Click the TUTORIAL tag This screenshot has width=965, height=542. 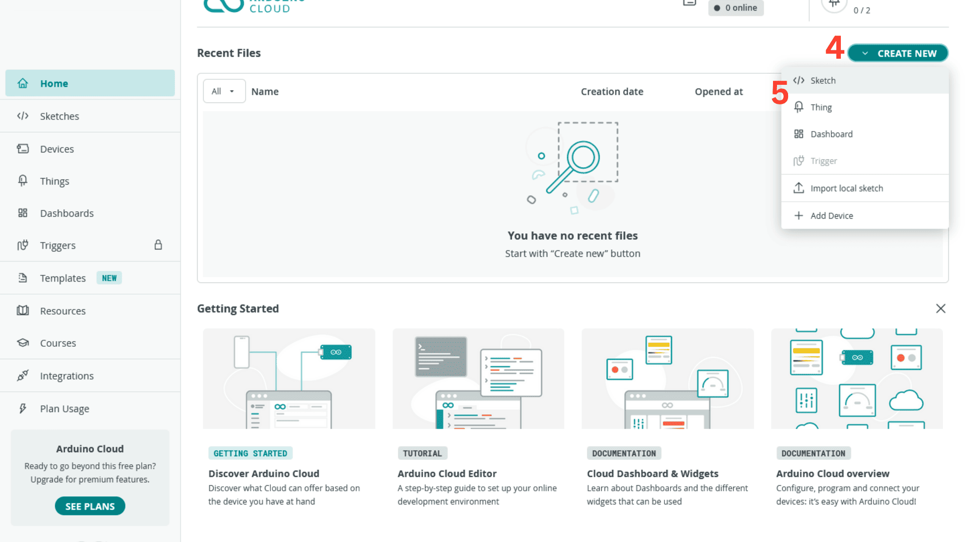(422, 453)
